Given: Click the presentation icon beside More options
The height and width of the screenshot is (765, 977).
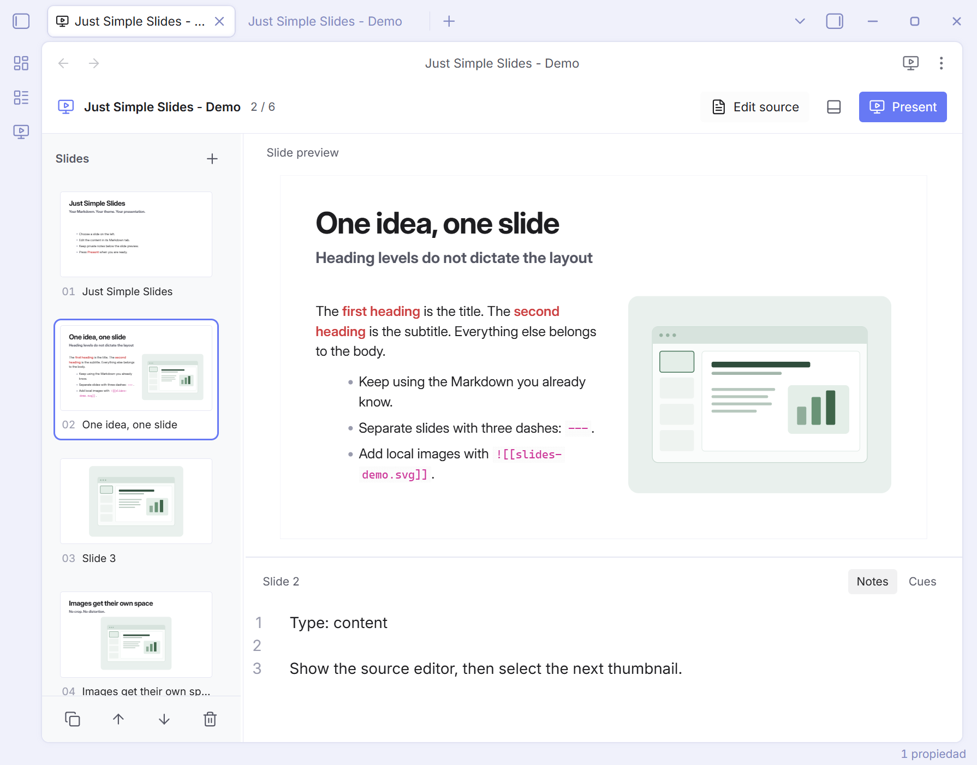Looking at the screenshot, I should pos(910,63).
